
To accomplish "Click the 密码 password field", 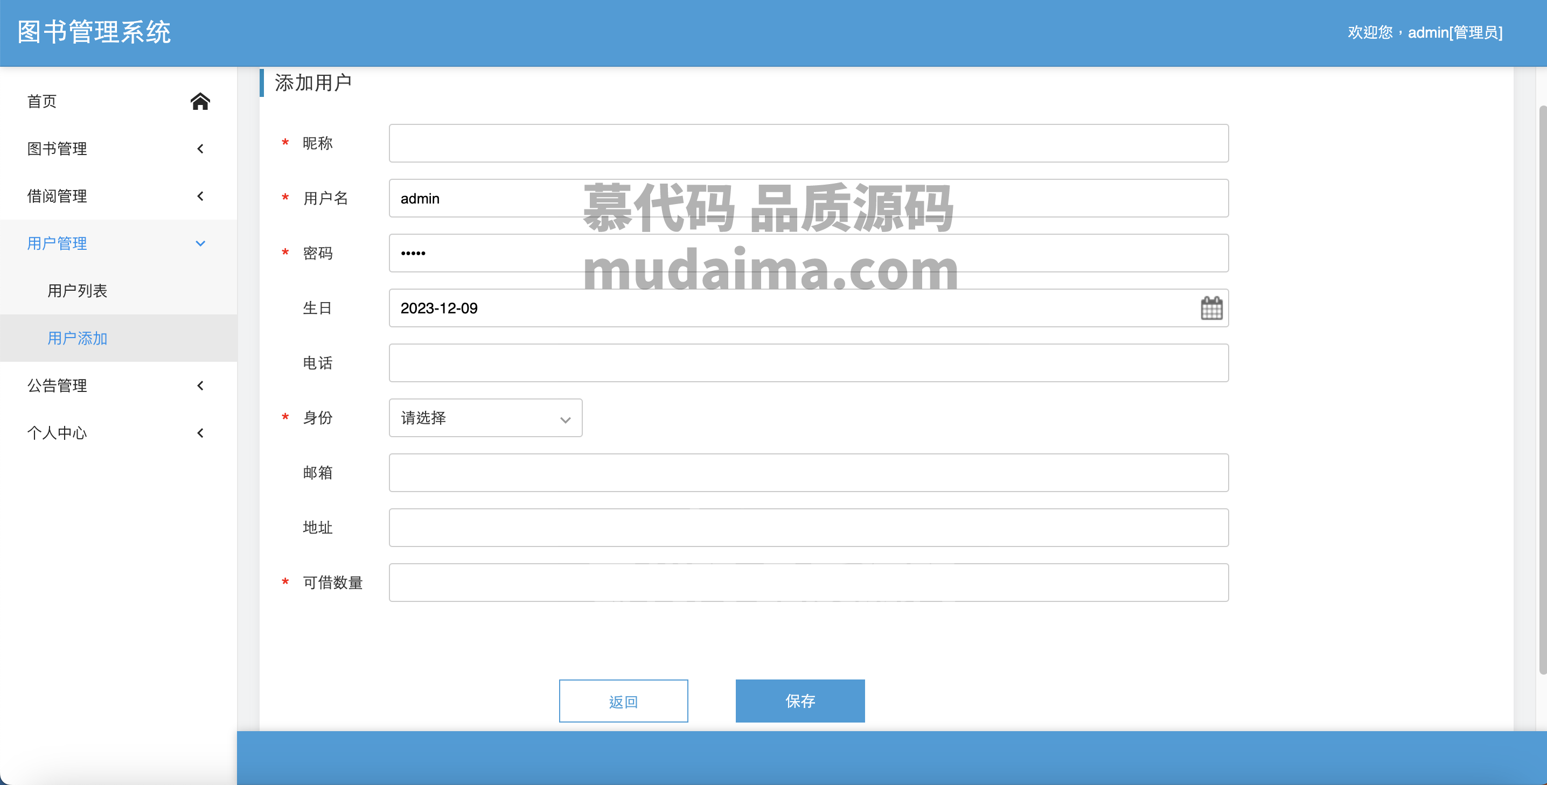I will pyautogui.click(x=809, y=253).
